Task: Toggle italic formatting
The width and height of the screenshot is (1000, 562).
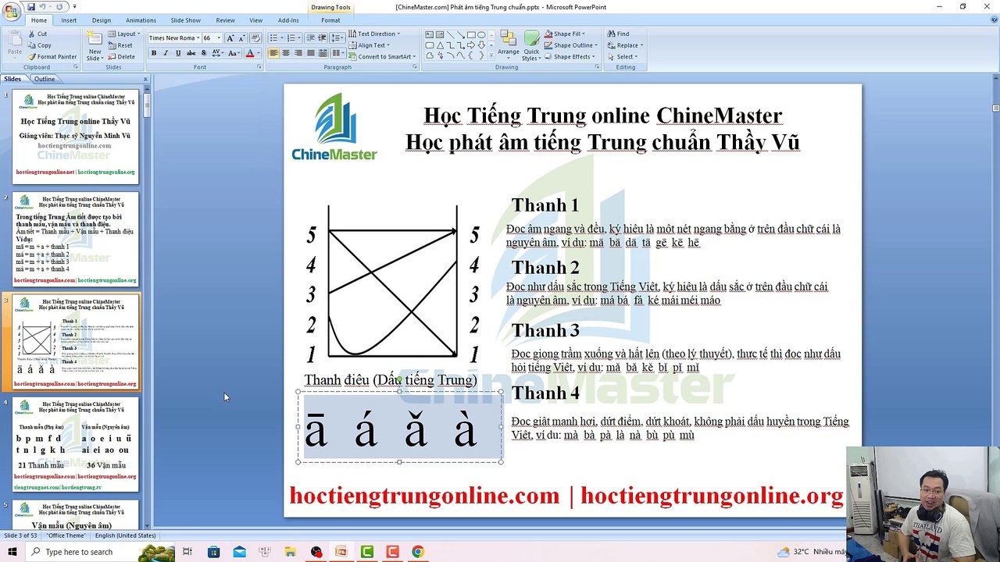Action: 166,53
